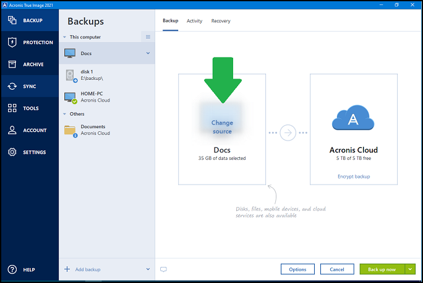Screen dimensions: 423x283
Task: Switch to the Activity tab
Action: coord(194,21)
